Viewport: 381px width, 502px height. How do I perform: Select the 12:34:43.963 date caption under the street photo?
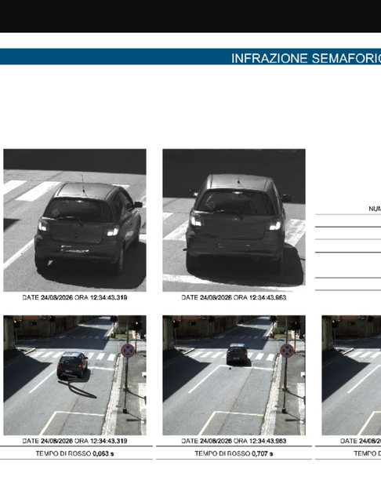coord(234,441)
